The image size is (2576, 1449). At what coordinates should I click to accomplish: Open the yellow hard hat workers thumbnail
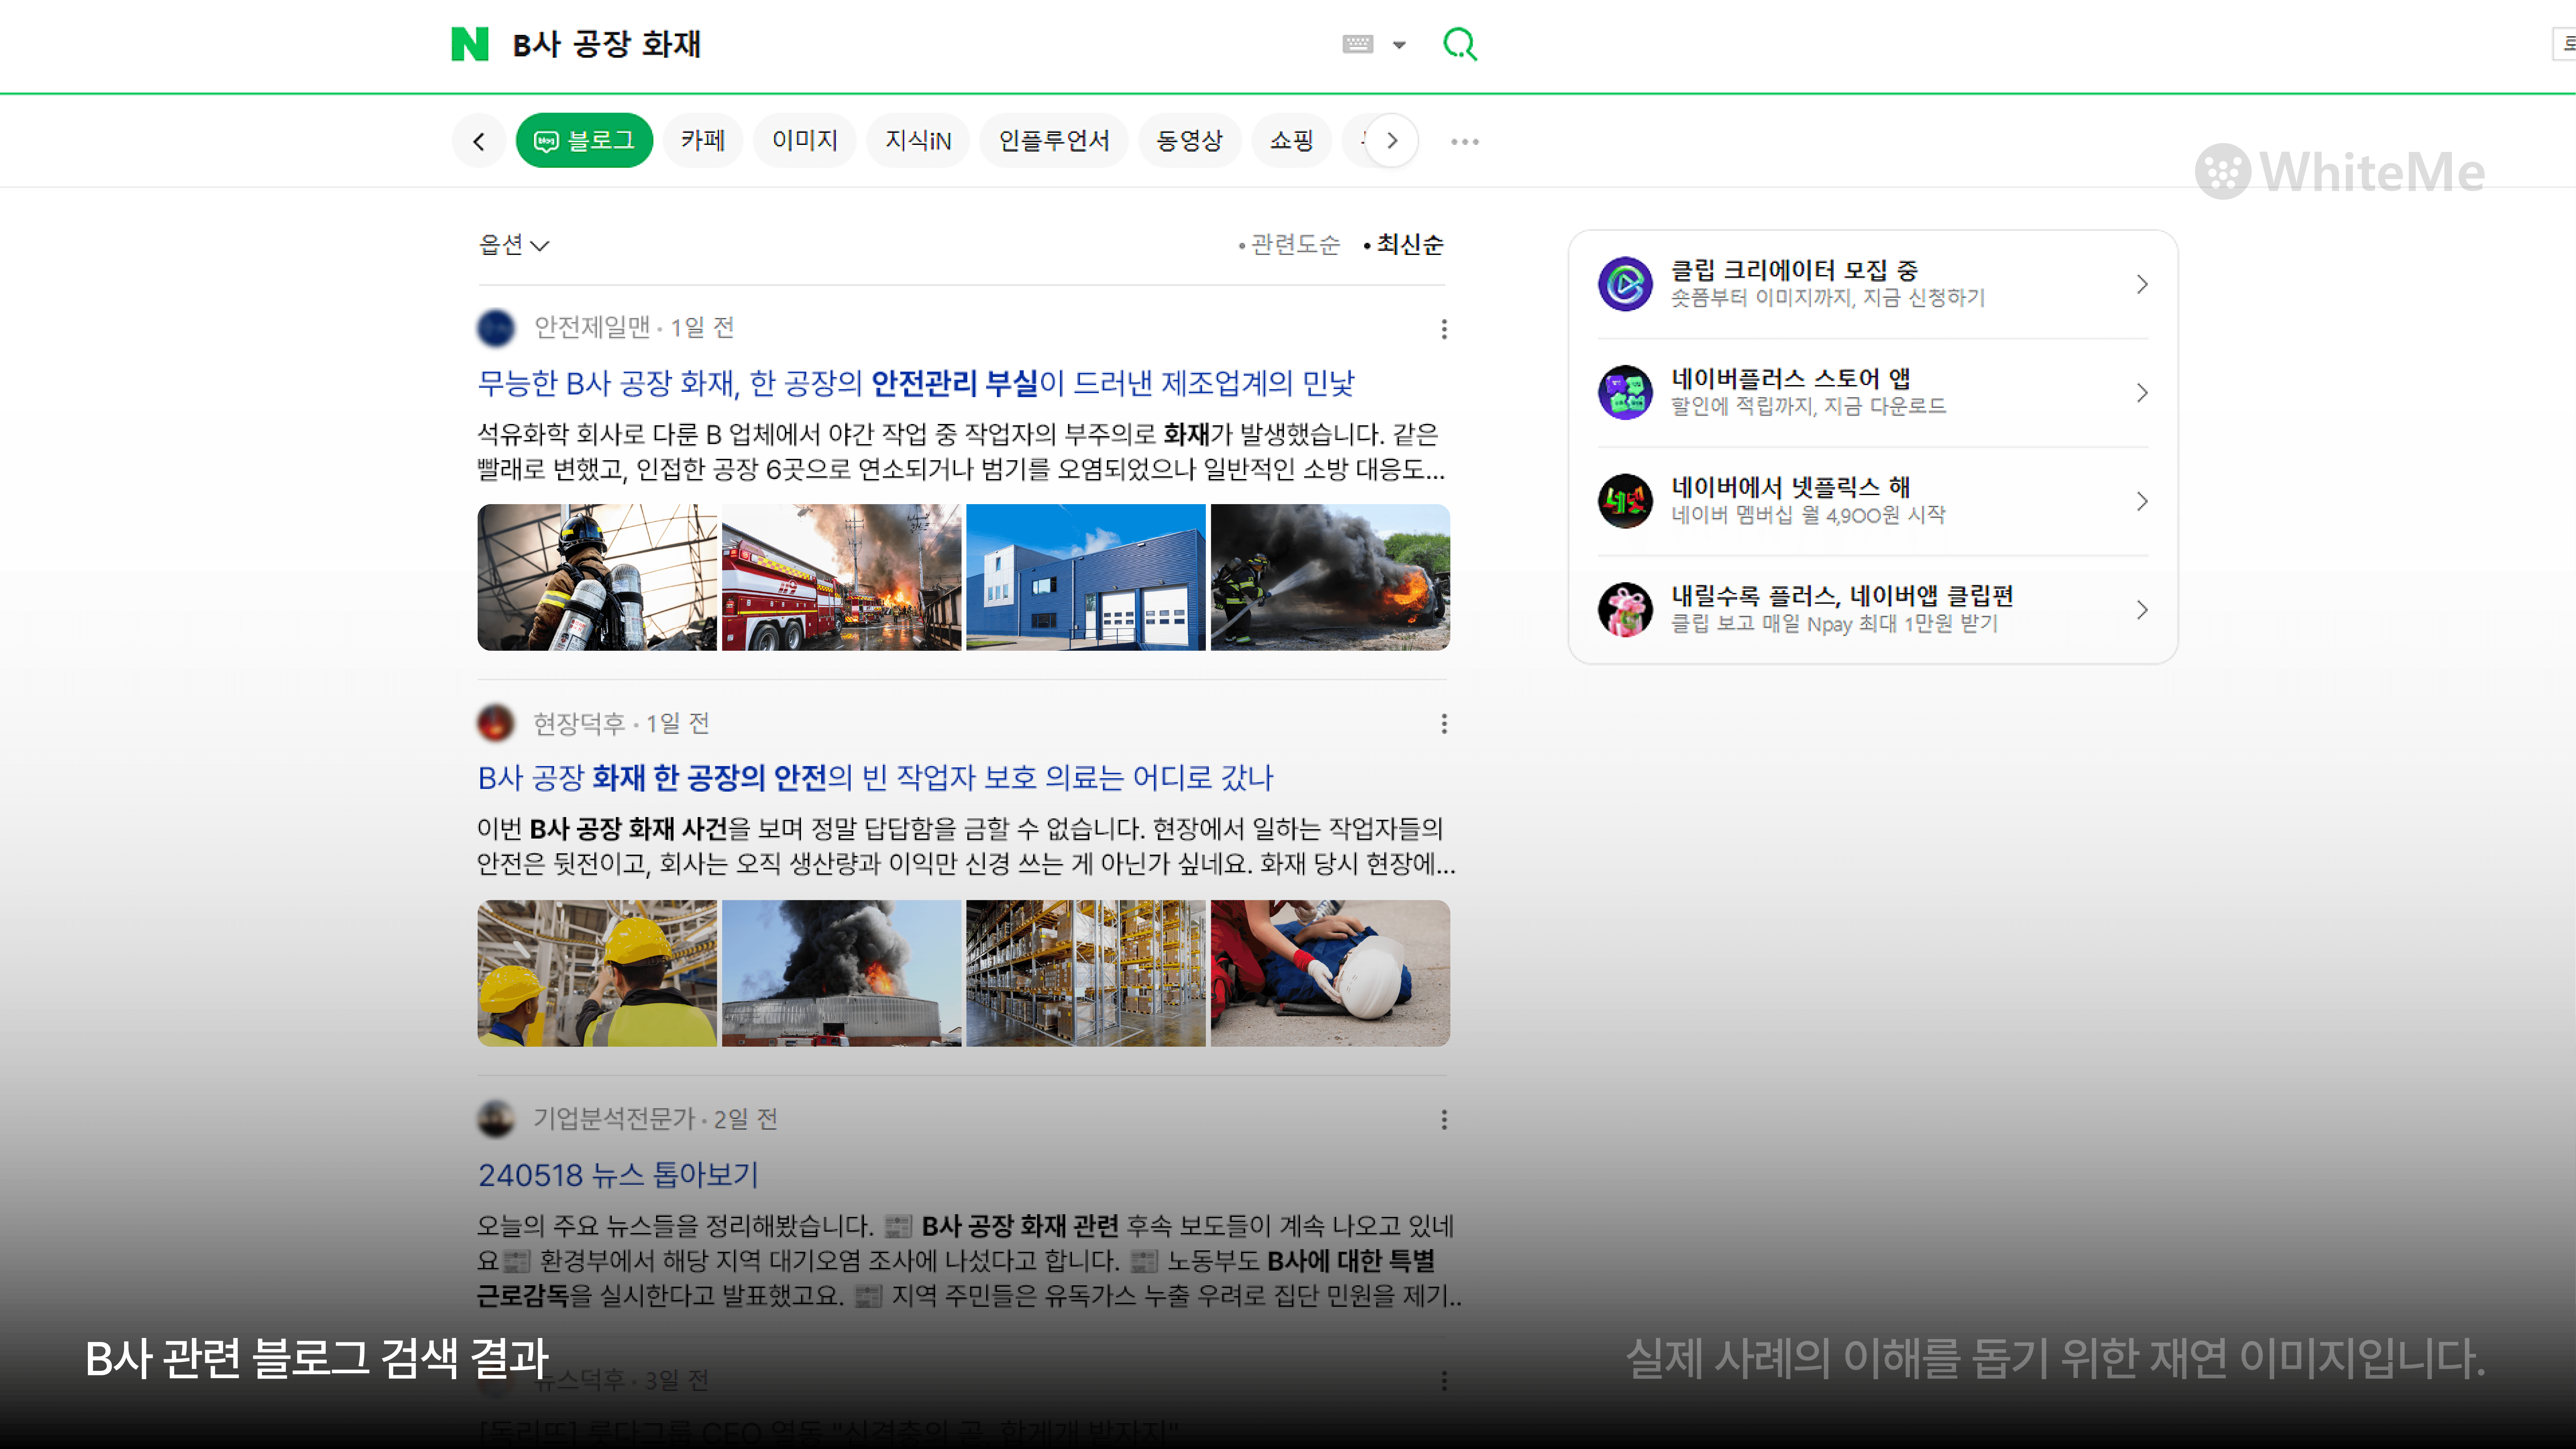[597, 973]
